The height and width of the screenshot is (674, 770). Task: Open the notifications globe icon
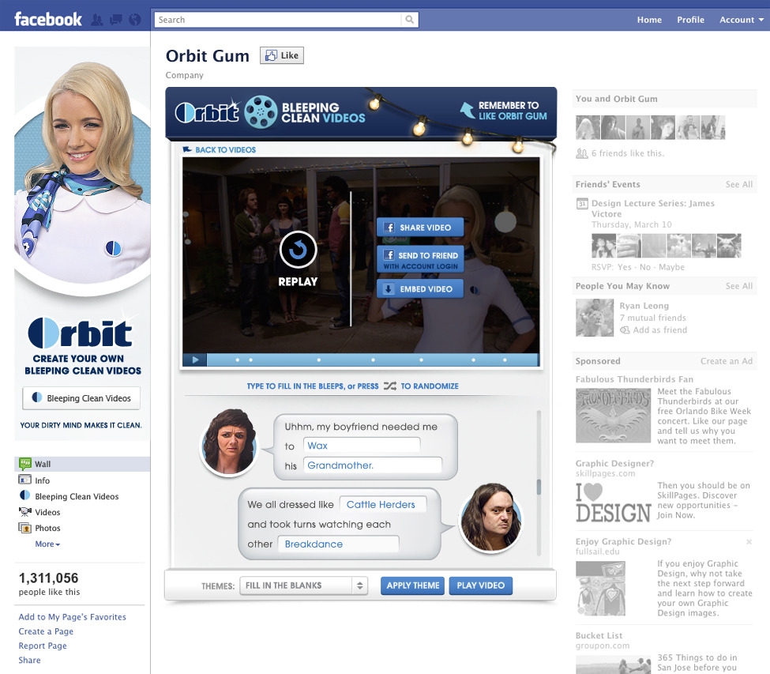click(134, 20)
